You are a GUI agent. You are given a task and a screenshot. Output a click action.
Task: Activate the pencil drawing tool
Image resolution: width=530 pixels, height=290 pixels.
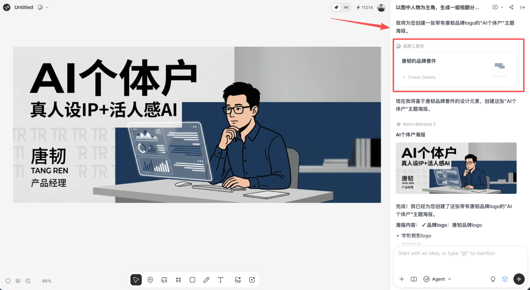[x=207, y=280]
